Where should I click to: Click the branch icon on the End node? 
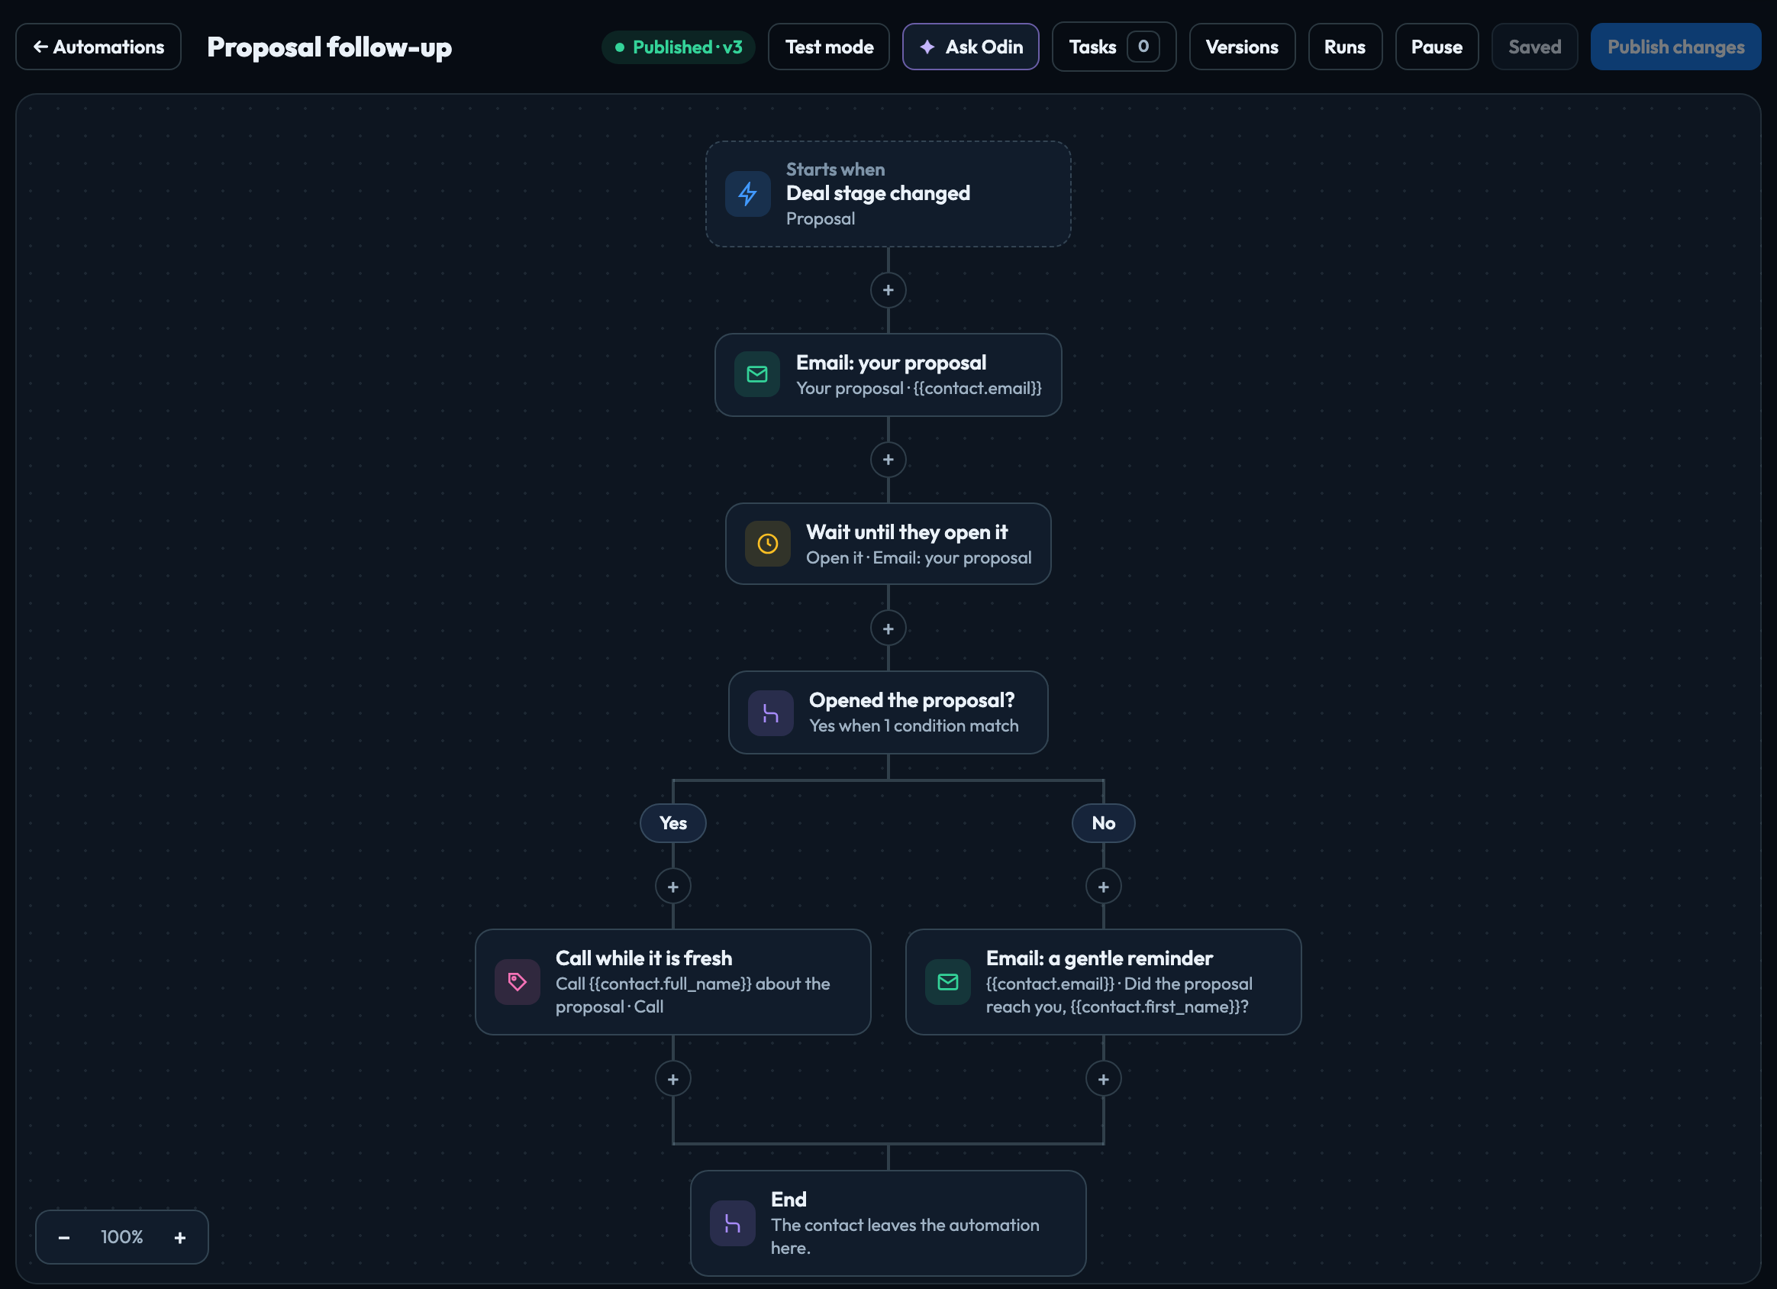pos(733,1224)
